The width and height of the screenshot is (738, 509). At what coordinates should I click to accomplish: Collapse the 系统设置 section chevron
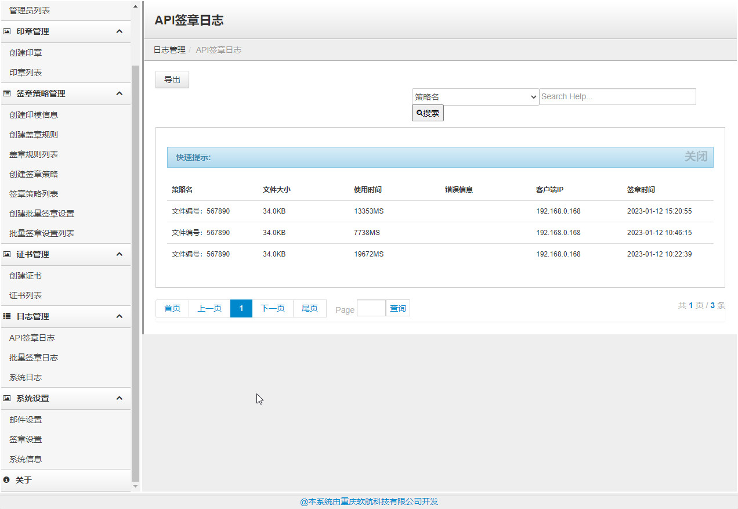coord(120,398)
